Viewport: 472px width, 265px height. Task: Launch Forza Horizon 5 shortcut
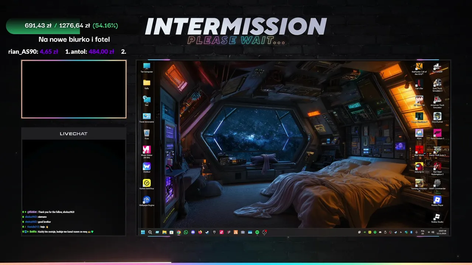[437, 134]
